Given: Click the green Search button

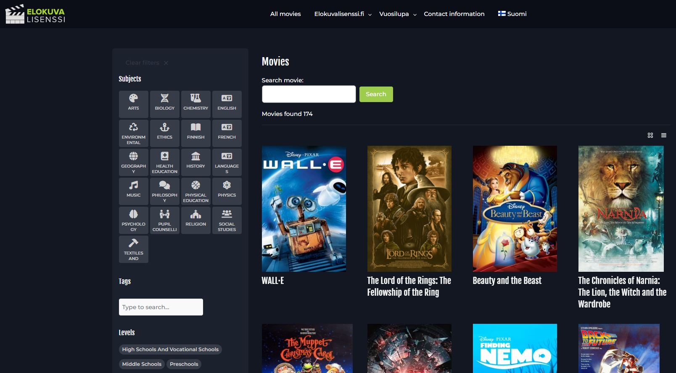Looking at the screenshot, I should coord(376,94).
